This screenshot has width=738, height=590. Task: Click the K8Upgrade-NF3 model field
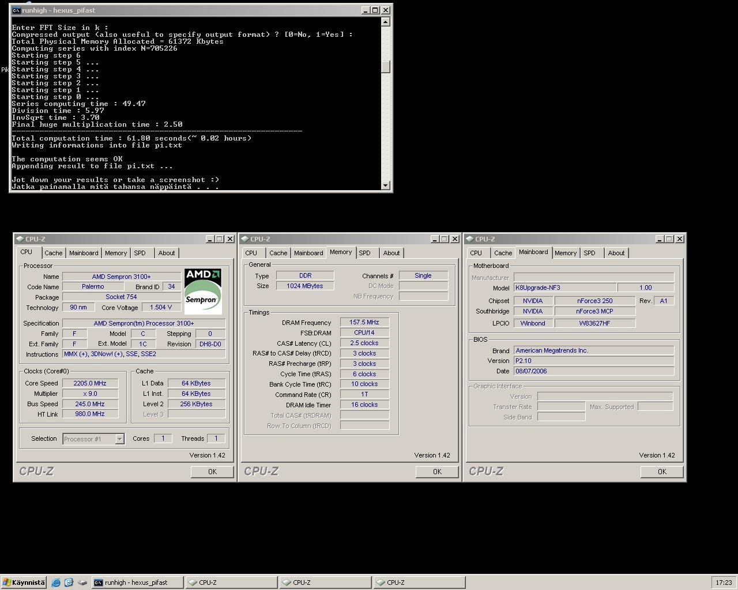tap(564, 288)
